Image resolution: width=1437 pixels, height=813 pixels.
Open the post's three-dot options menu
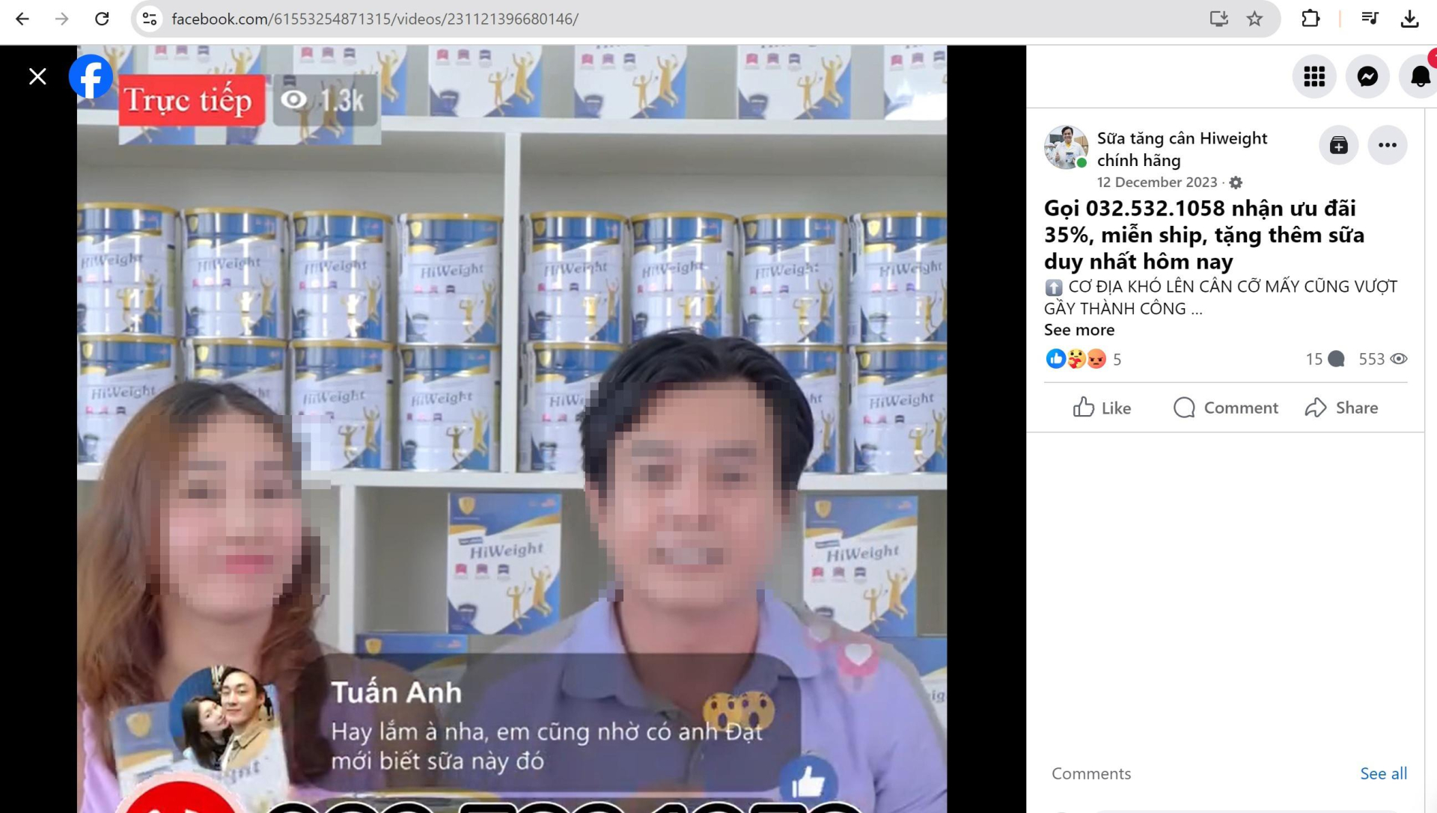coord(1388,145)
